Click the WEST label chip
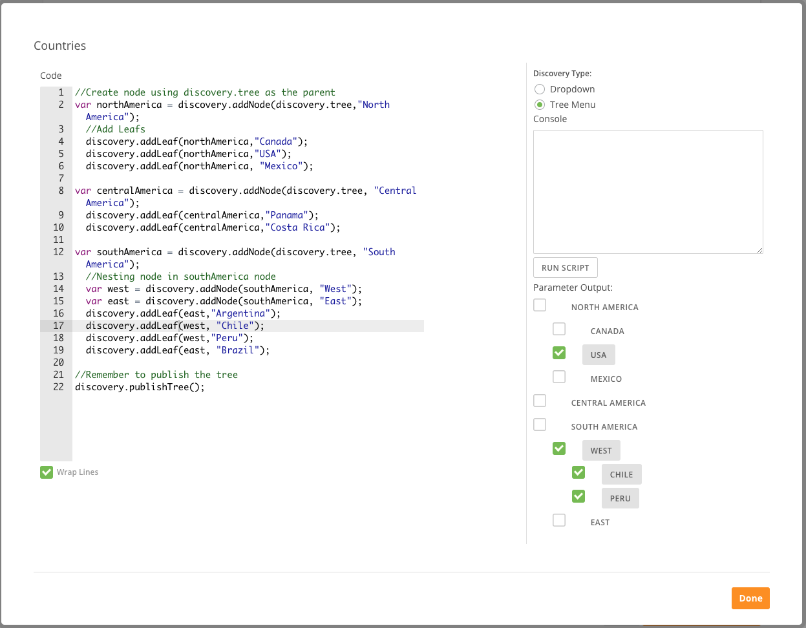Viewport: 806px width, 628px height. pos(601,450)
